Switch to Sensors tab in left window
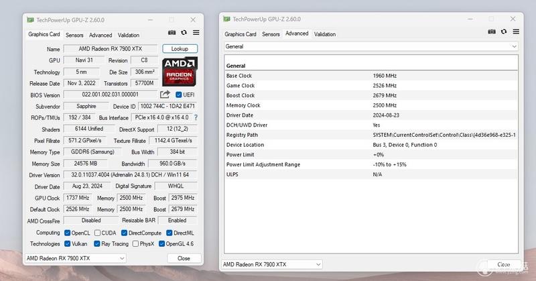The image size is (536, 281). 74,35
